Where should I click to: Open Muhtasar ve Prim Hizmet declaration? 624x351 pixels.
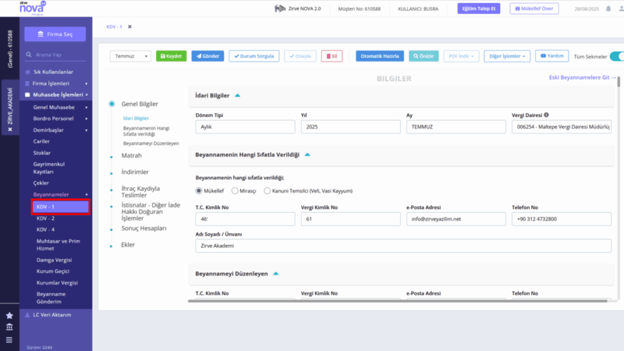pos(58,245)
